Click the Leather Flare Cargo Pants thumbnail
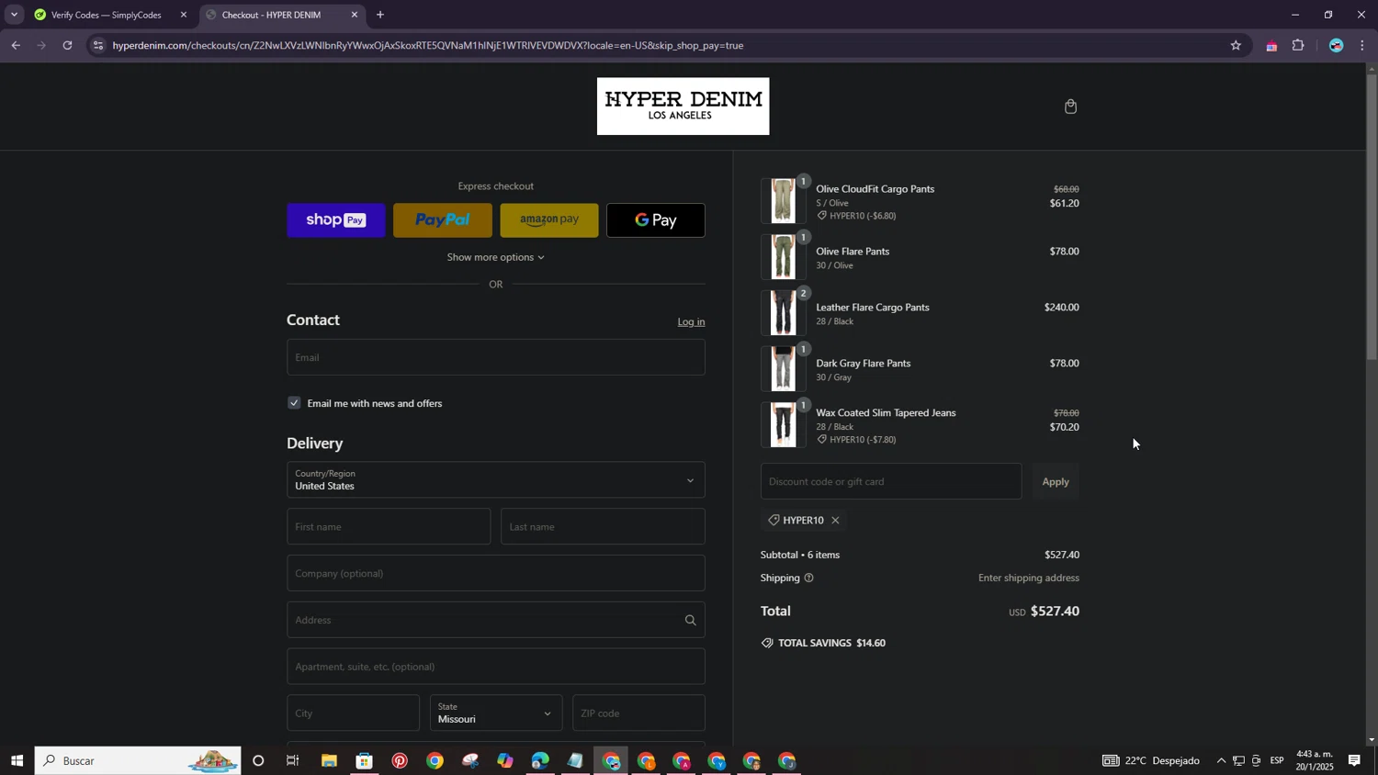The image size is (1378, 775). (x=783, y=313)
